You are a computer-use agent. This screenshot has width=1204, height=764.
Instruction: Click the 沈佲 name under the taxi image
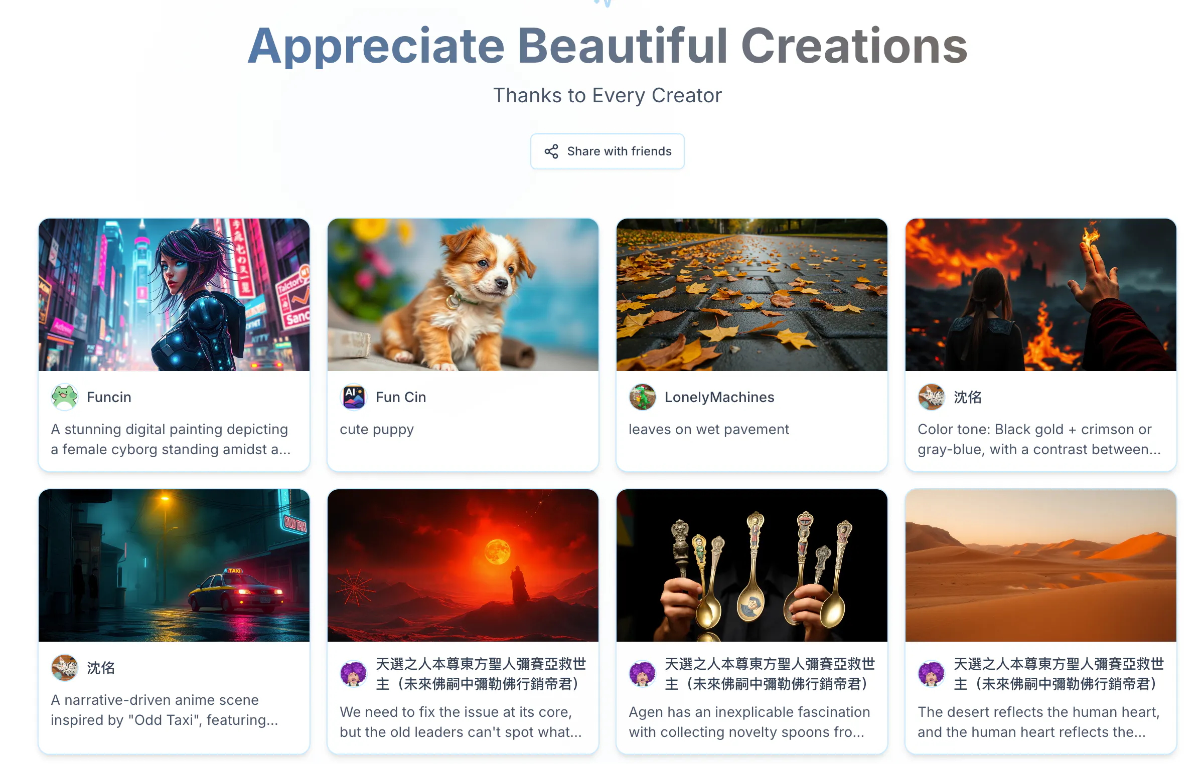click(x=101, y=668)
